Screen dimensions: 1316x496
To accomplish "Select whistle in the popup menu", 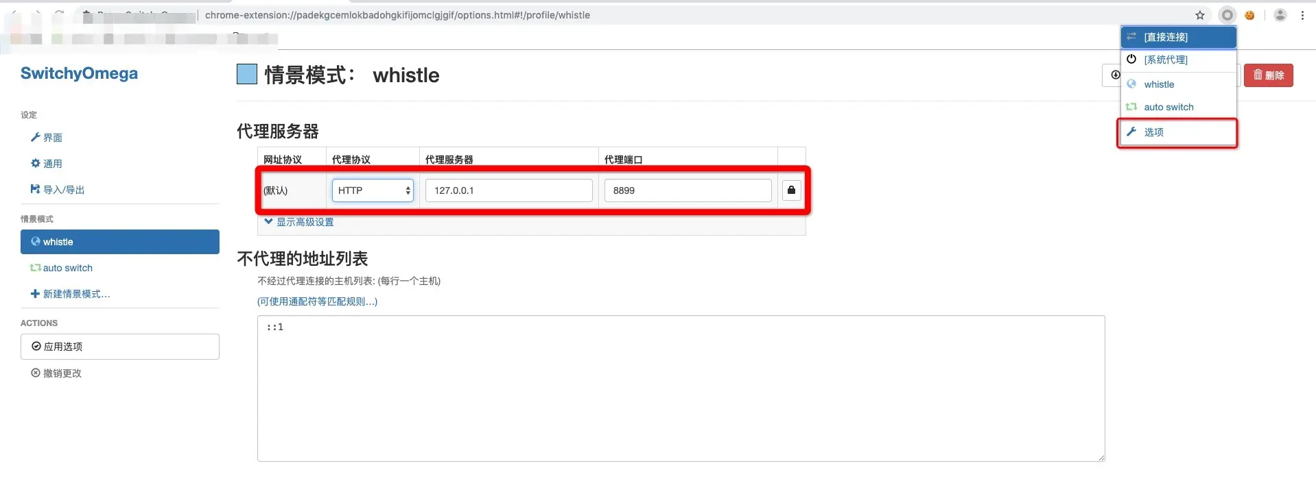I will [x=1179, y=84].
